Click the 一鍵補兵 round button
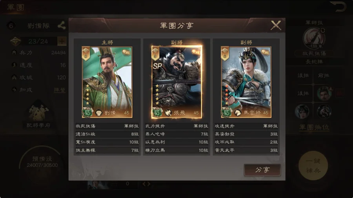Image resolution: width=353 pixels, height=198 pixels. (x=313, y=166)
